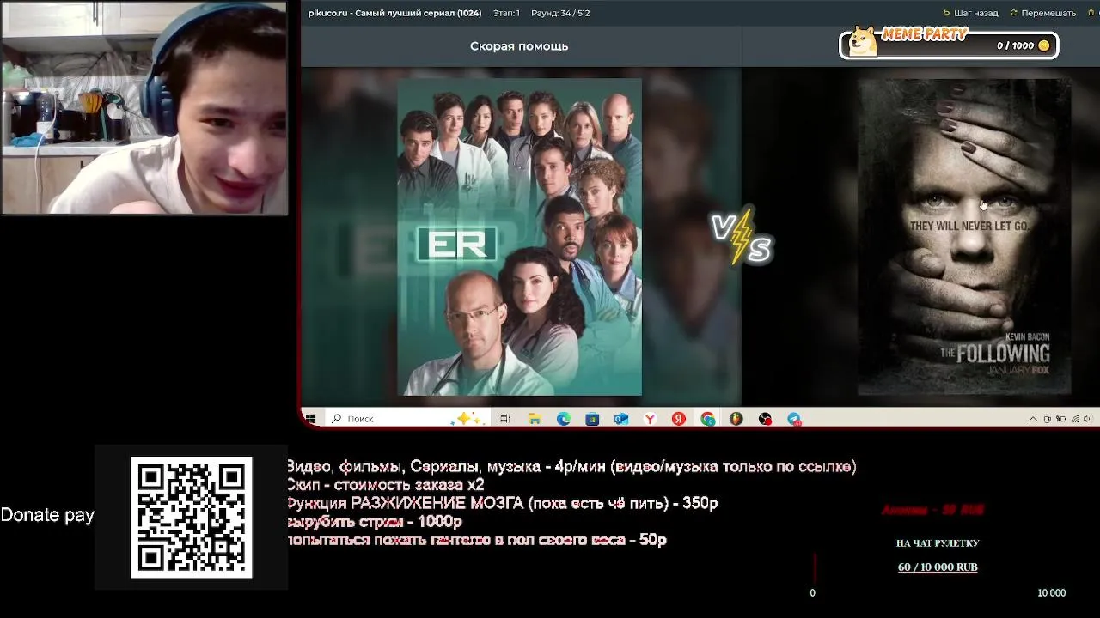Open Yandex Browser from the taskbar
This screenshot has height=618, width=1100.
[x=651, y=419]
